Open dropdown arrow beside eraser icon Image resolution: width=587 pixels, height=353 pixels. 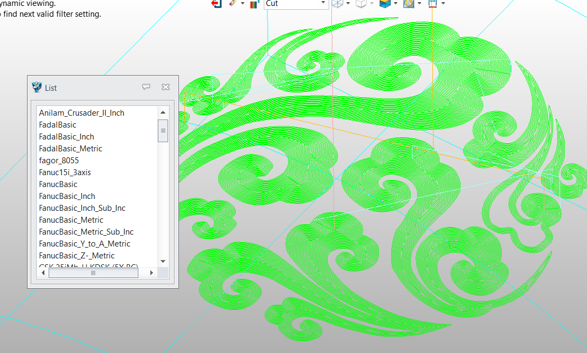[x=243, y=4]
